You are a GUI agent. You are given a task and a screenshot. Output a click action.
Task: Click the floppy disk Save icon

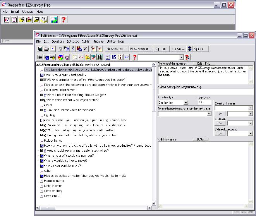[x=40, y=49]
